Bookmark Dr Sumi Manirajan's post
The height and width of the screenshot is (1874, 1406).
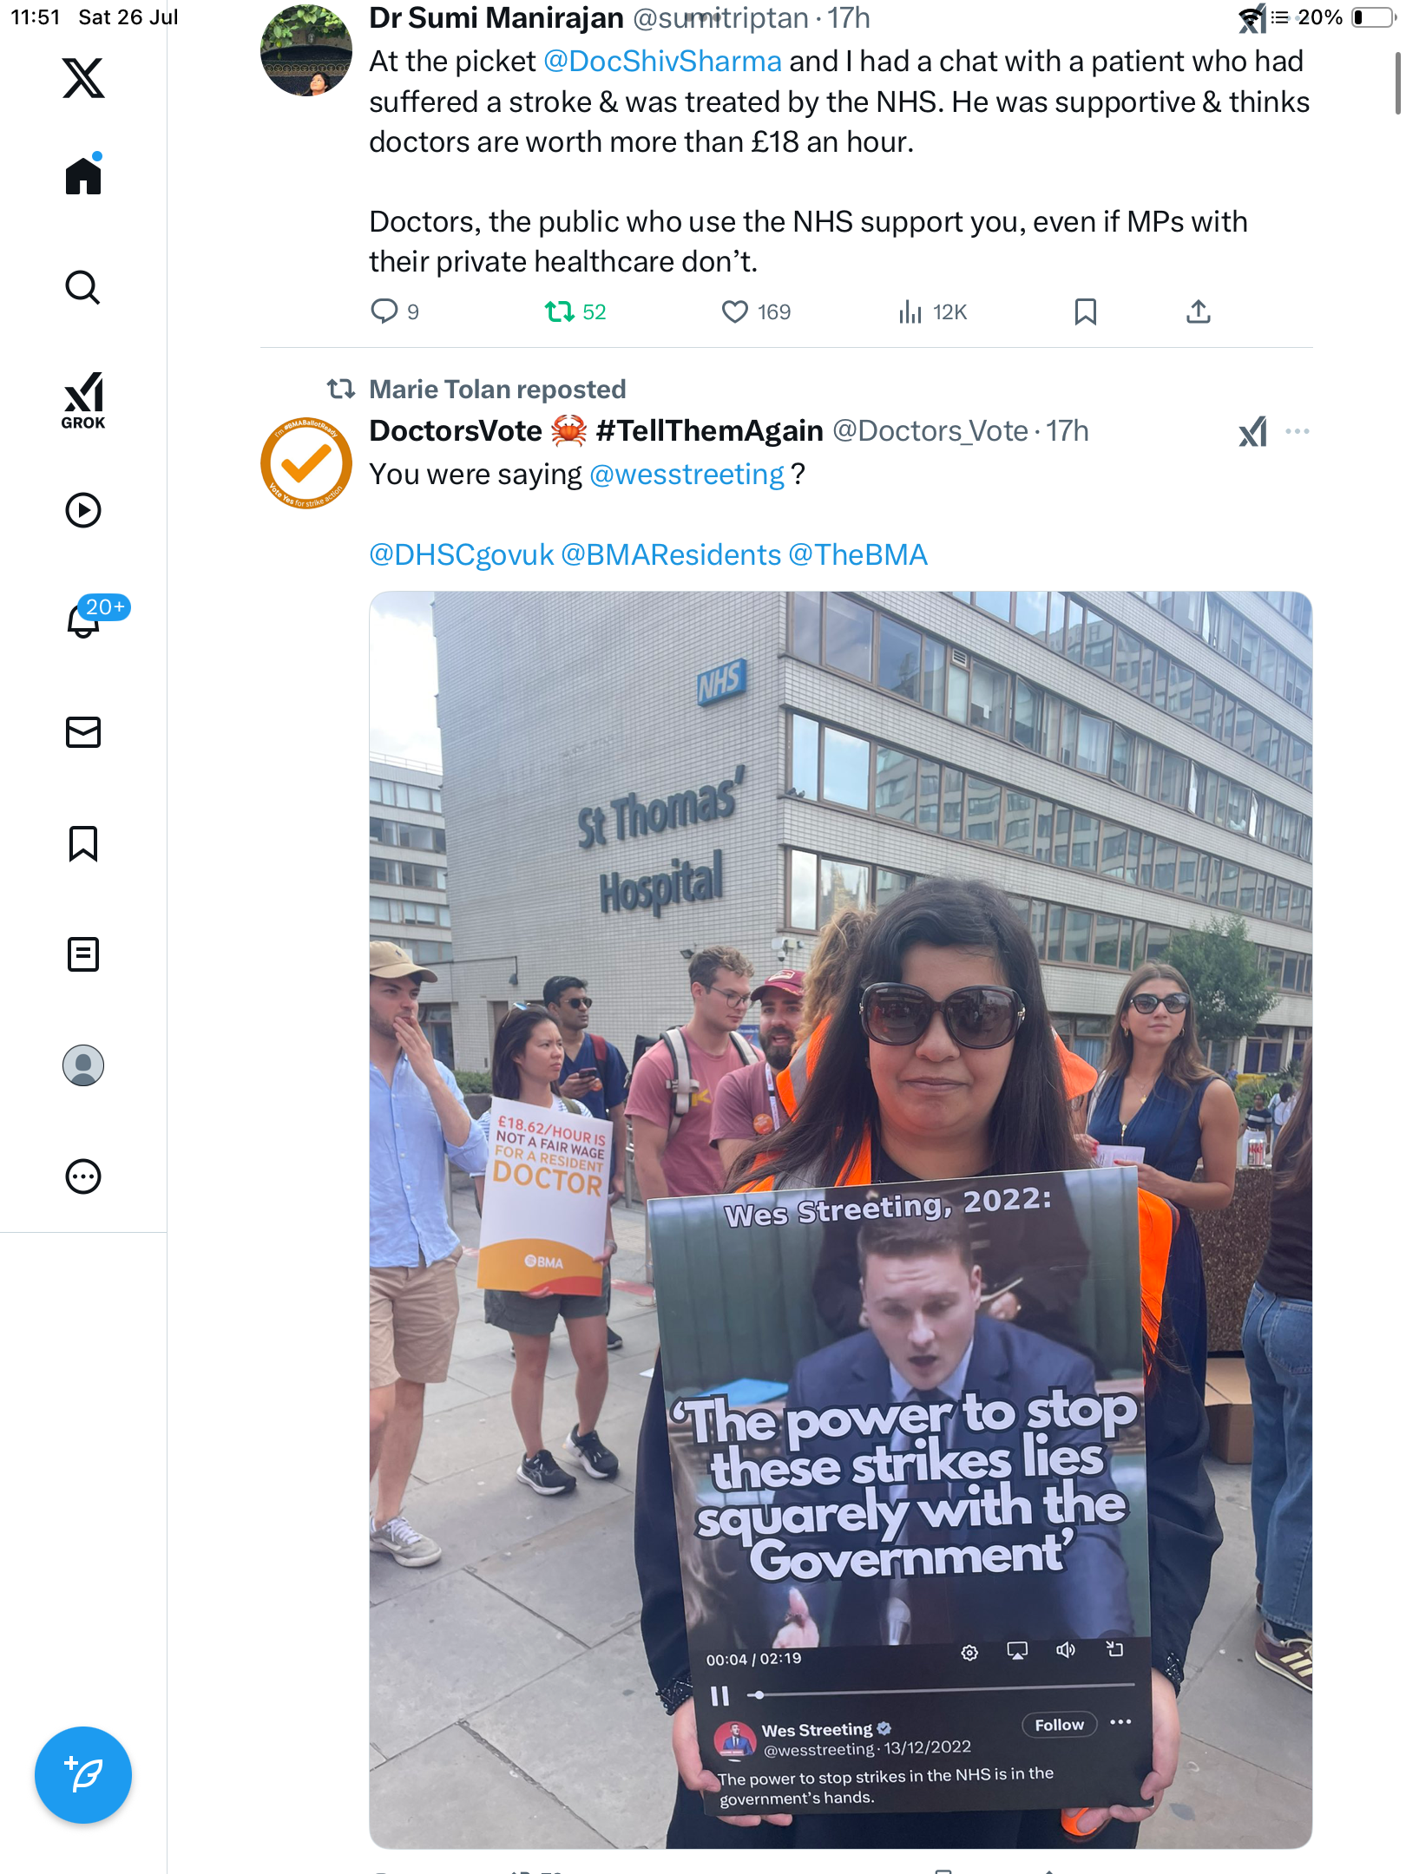tap(1085, 311)
